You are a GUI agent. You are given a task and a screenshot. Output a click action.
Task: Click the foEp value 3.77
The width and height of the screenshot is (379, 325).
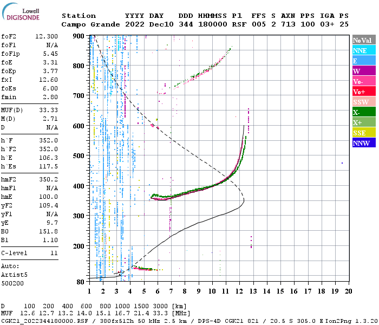[x=50, y=71]
